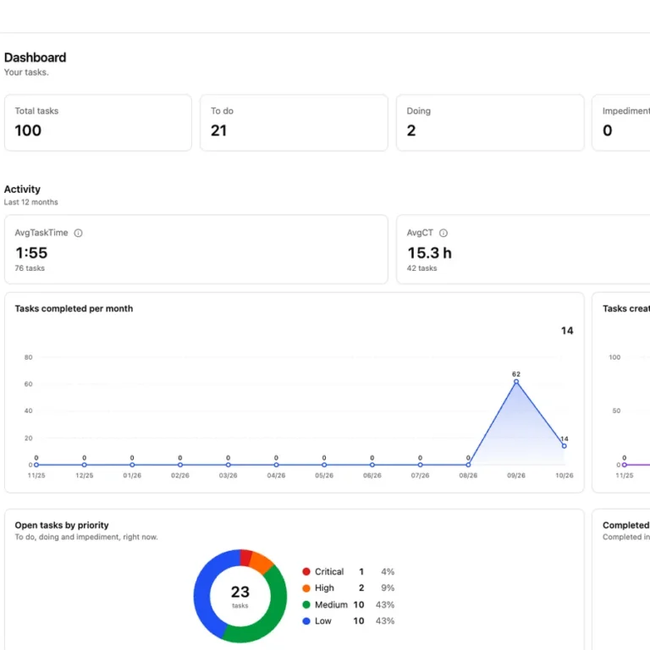Click the red Critical legend dot
Screen dimensions: 650x650
306,571
